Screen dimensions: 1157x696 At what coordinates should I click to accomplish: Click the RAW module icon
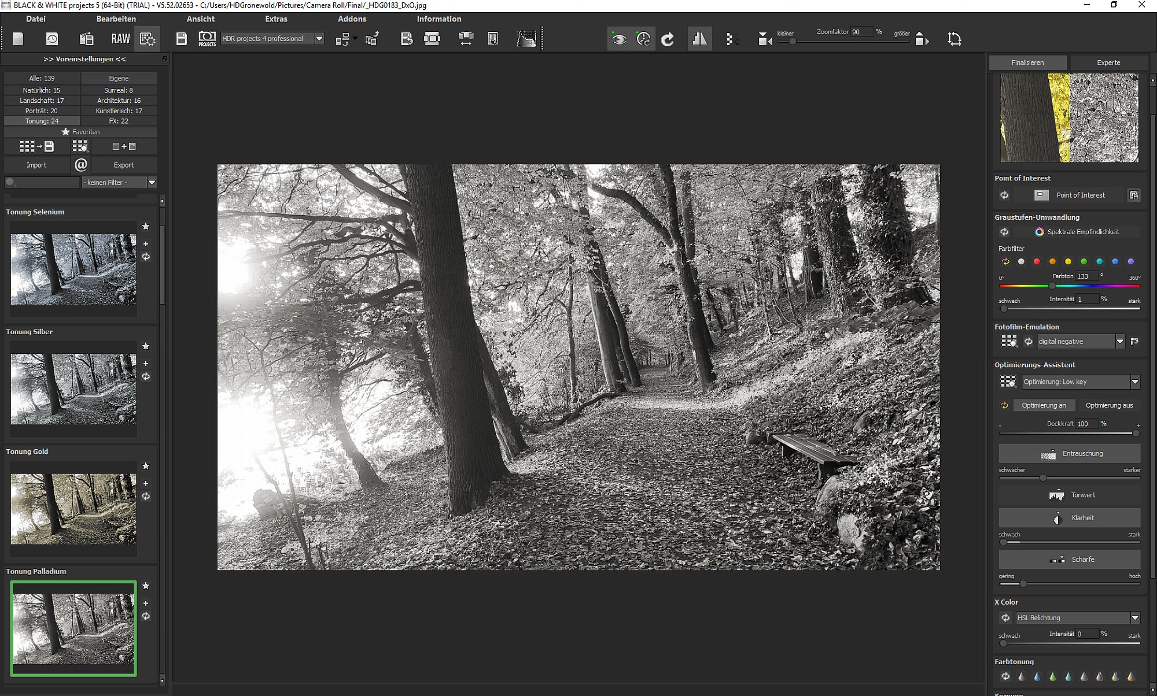(x=120, y=39)
